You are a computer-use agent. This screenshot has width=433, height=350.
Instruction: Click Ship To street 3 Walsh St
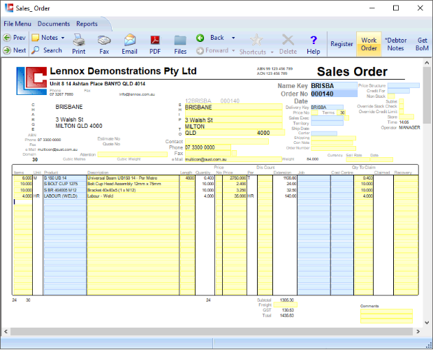tap(234, 120)
